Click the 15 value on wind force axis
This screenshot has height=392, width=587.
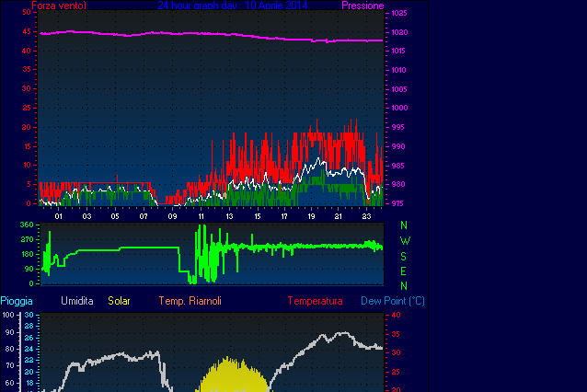click(x=28, y=146)
